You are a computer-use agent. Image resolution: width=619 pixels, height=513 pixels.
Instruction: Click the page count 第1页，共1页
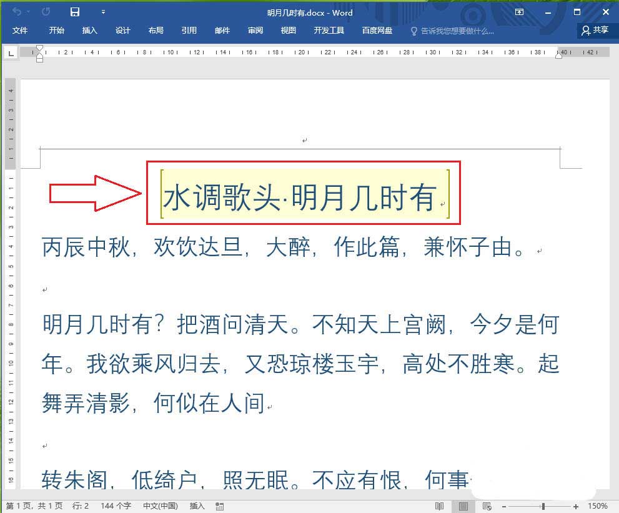(x=34, y=506)
